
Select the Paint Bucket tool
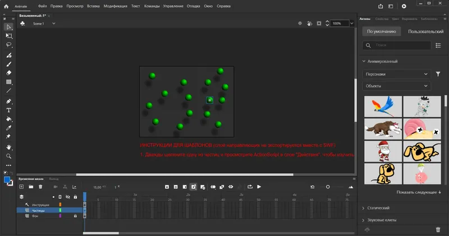pyautogui.click(x=9, y=119)
